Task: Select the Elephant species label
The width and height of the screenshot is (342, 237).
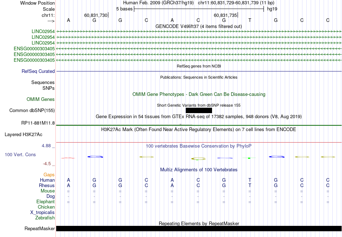Action: [46, 201]
